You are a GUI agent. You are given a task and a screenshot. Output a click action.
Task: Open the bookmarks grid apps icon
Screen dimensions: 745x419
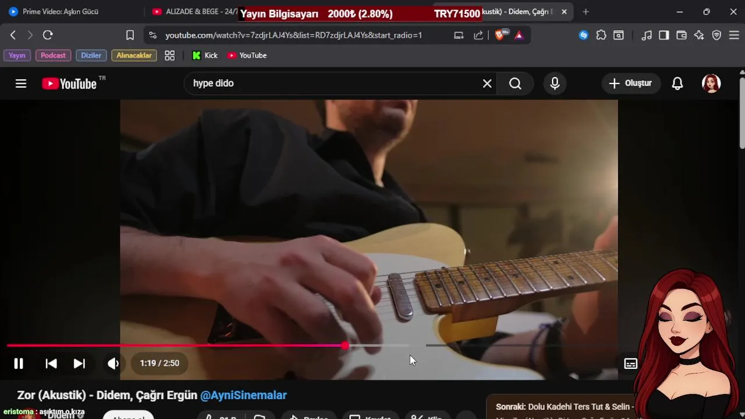[x=169, y=55]
